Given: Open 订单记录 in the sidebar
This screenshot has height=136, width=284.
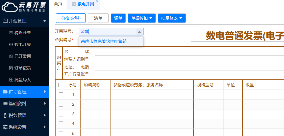Looking at the screenshot, I should (24, 68).
